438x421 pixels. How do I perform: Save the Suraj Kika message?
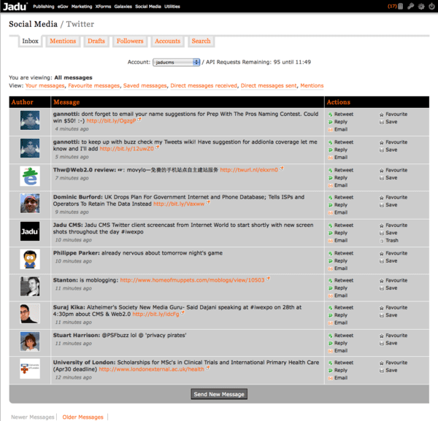click(x=388, y=315)
